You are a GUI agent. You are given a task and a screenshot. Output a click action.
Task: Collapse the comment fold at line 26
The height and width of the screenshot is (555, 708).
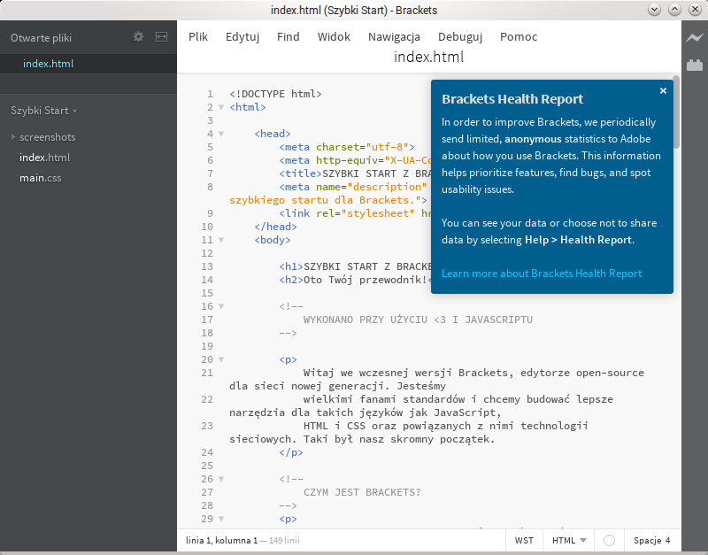(x=221, y=479)
